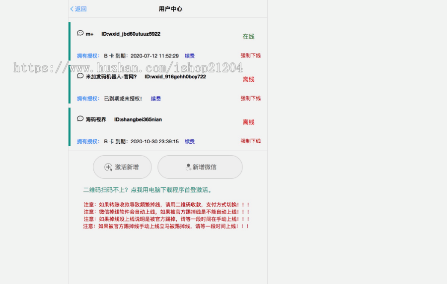
Task: Click the notice about 微信掉线软件会自动上线
Action: point(167,212)
